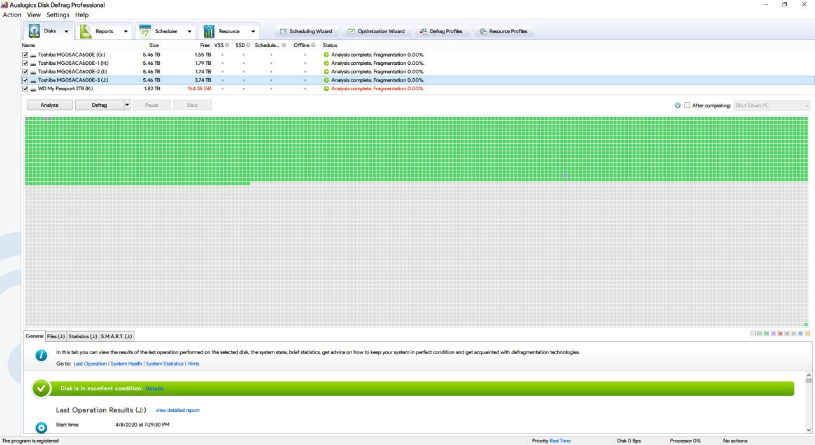Image resolution: width=815 pixels, height=445 pixels.
Task: Select the General tab
Action: (34, 336)
